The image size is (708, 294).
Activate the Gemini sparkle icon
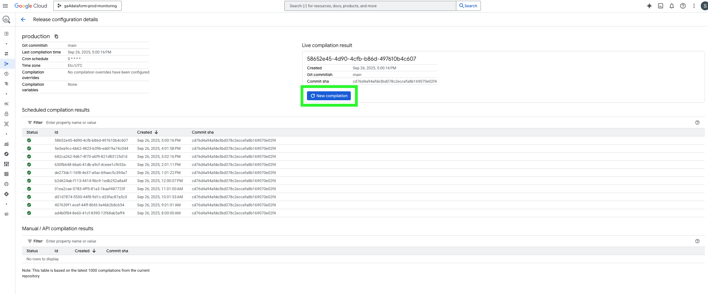(x=649, y=6)
